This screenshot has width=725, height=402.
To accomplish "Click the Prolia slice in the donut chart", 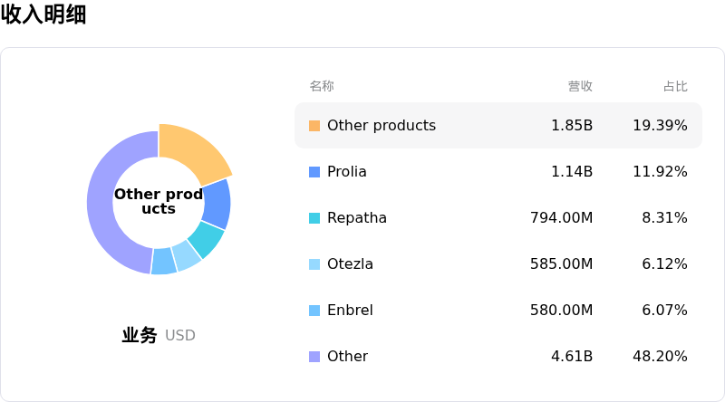I will (217, 203).
